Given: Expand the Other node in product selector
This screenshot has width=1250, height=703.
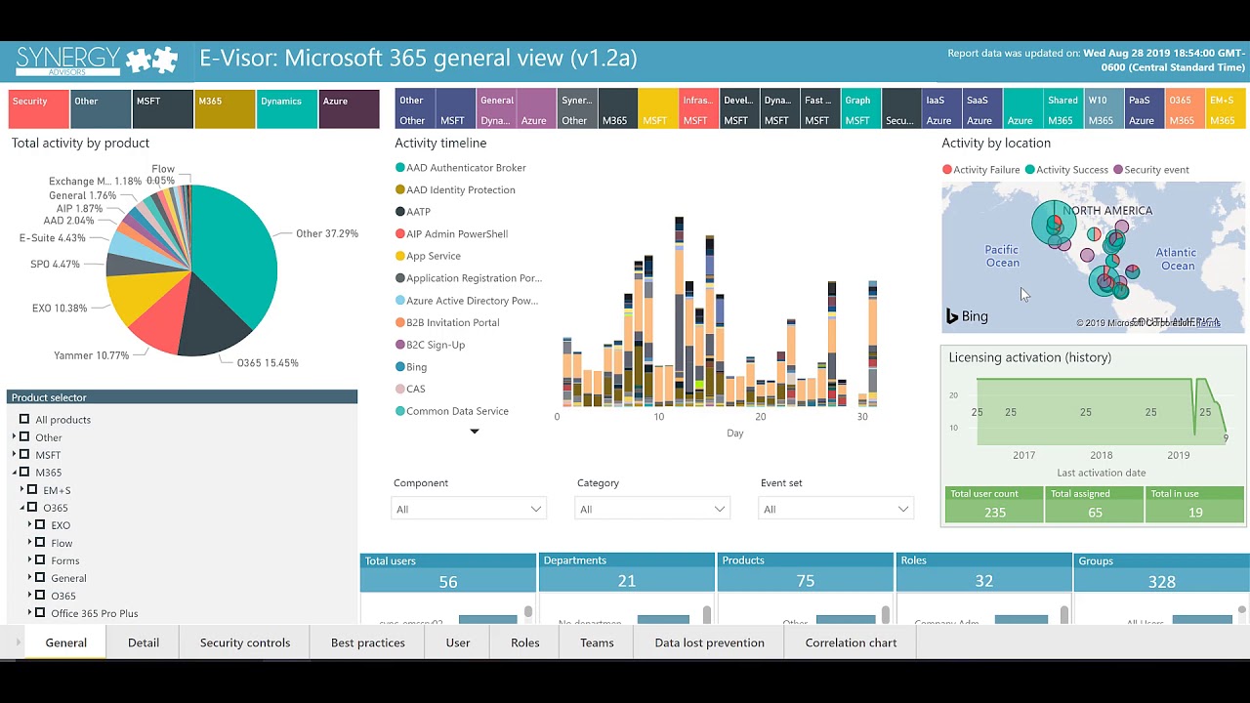Looking at the screenshot, I should [15, 437].
